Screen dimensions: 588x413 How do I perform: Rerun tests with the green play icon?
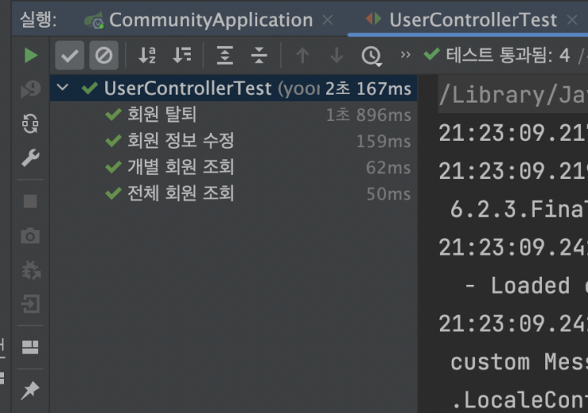pyautogui.click(x=31, y=55)
